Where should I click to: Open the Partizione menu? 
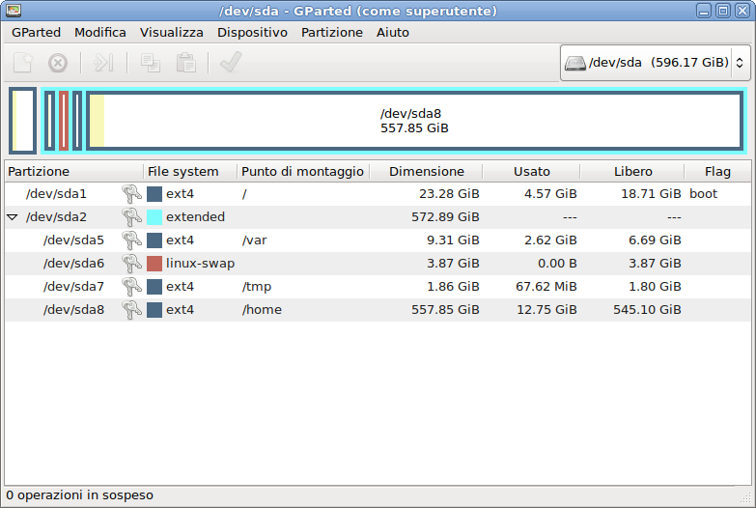pyautogui.click(x=332, y=32)
